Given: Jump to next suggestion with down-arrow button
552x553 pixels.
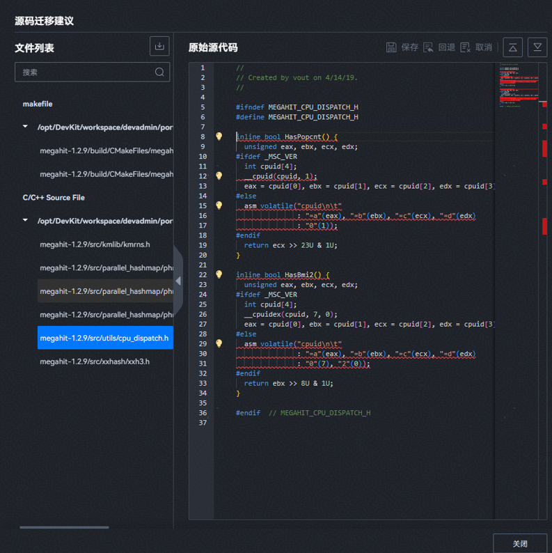Looking at the screenshot, I should (x=537, y=47).
